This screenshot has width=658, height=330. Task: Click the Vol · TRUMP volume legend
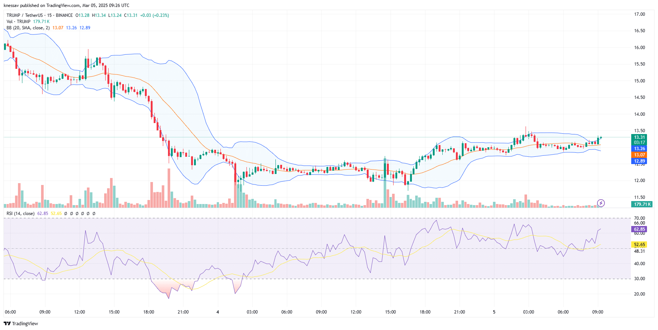18,22
